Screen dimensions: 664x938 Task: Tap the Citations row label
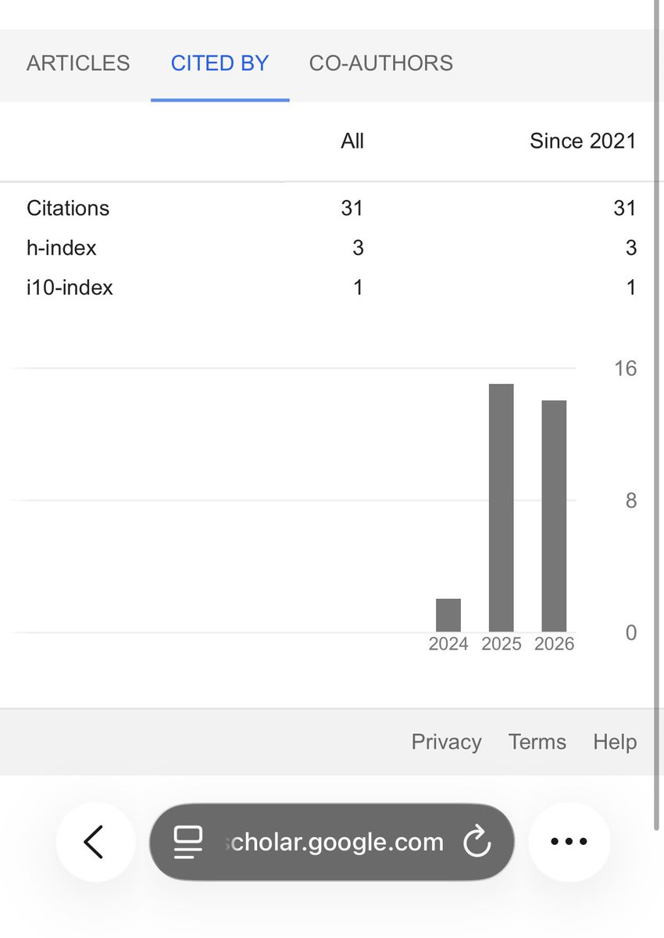coord(68,208)
